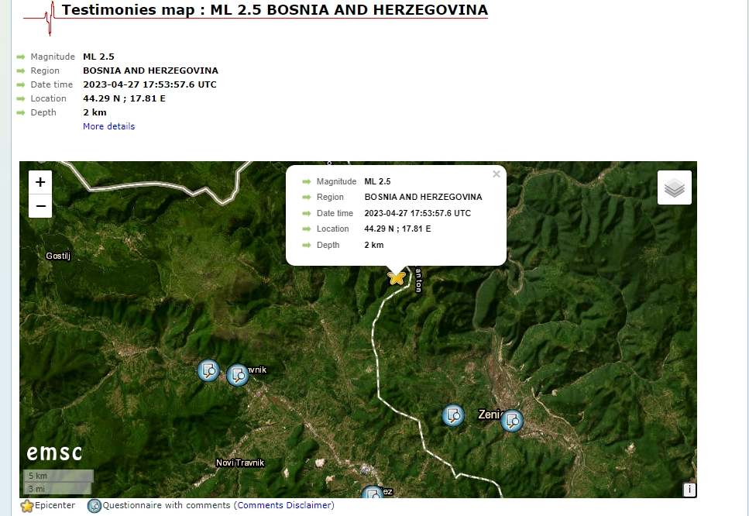
Task: Open the testimony marker left of Zenica label
Action: [453, 415]
